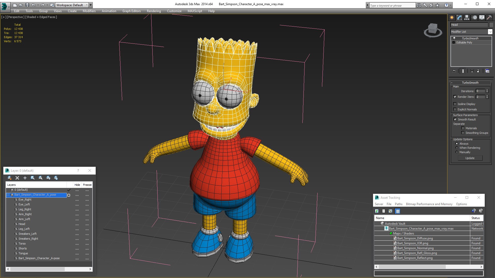Open the Create command panel tab
This screenshot has height=278, width=495.
(452, 18)
